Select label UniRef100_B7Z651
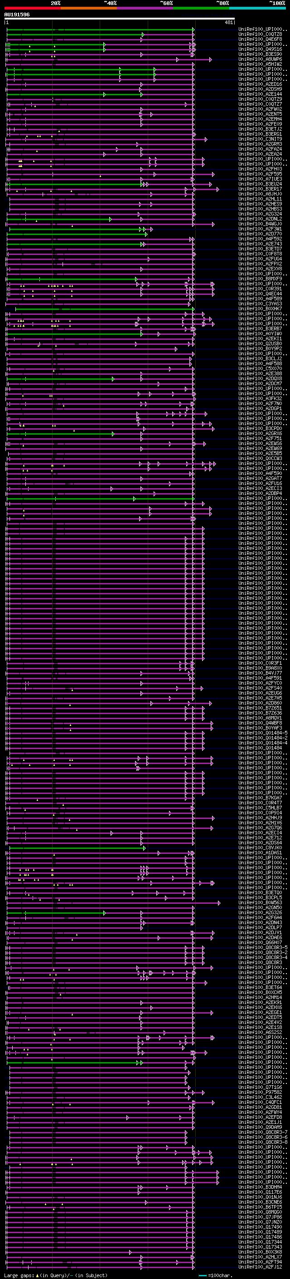Viewport: 290px width, 1279px height. pos(260,709)
